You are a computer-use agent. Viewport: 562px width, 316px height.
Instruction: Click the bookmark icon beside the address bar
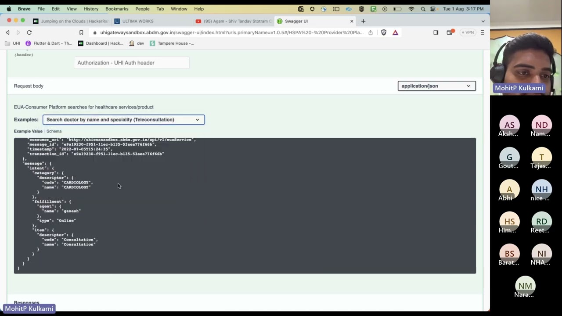tap(81, 32)
